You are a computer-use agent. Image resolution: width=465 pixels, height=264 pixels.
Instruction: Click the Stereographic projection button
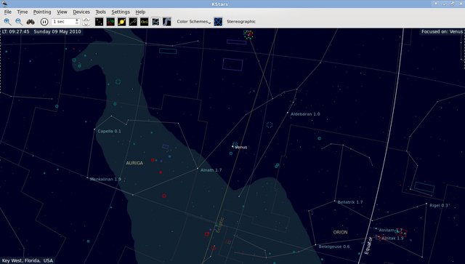240,22
